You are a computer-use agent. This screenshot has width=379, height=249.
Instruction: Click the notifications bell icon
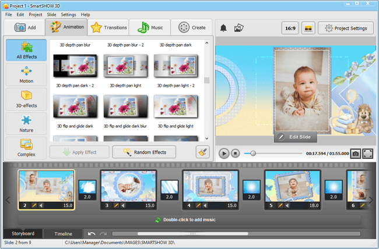pos(223,29)
